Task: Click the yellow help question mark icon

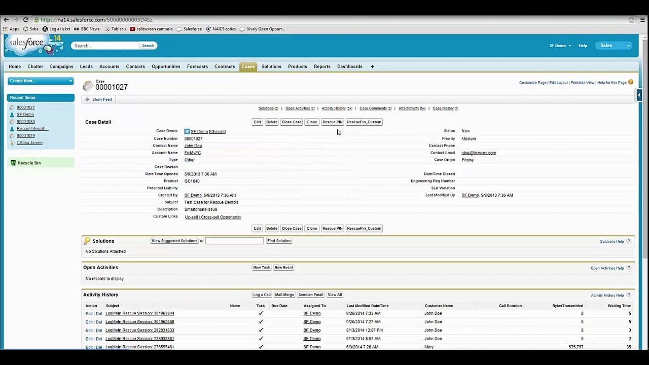Action: (x=631, y=82)
